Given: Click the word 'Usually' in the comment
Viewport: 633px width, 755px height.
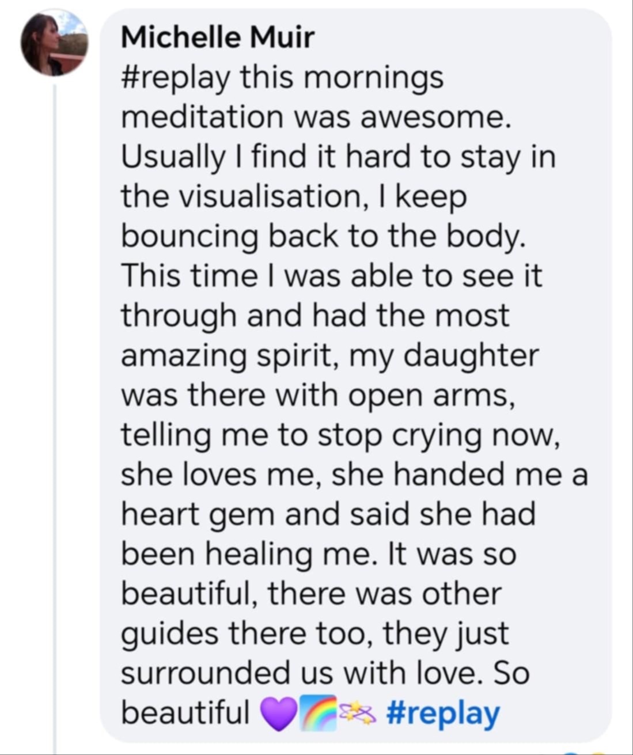Looking at the screenshot, I should [x=172, y=158].
